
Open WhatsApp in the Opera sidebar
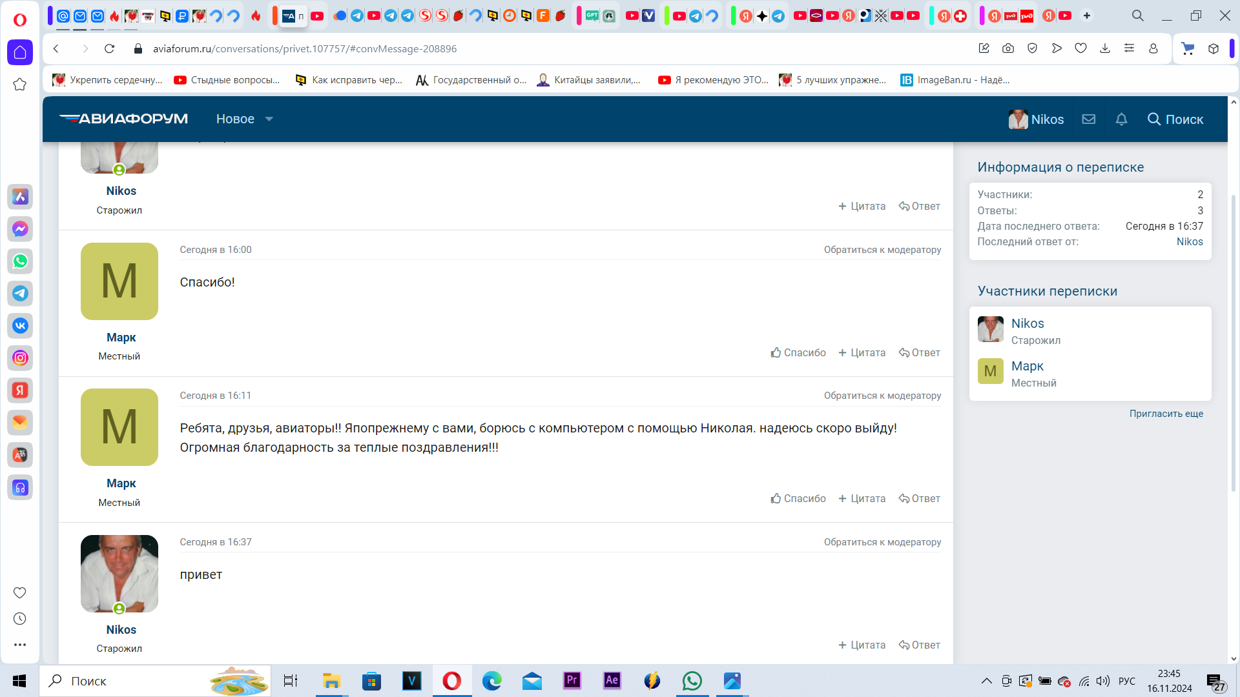[x=20, y=261]
